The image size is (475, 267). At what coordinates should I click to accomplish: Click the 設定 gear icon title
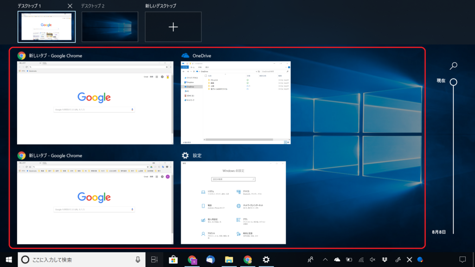point(185,155)
